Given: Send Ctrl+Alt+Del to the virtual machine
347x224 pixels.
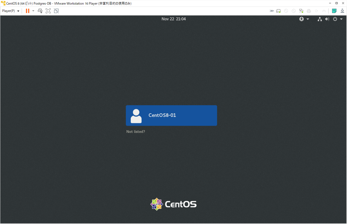Looking at the screenshot, I should tap(40, 11).
